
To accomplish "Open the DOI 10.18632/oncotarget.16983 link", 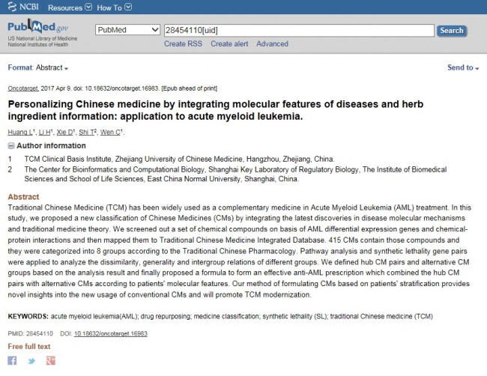I will (111, 333).
